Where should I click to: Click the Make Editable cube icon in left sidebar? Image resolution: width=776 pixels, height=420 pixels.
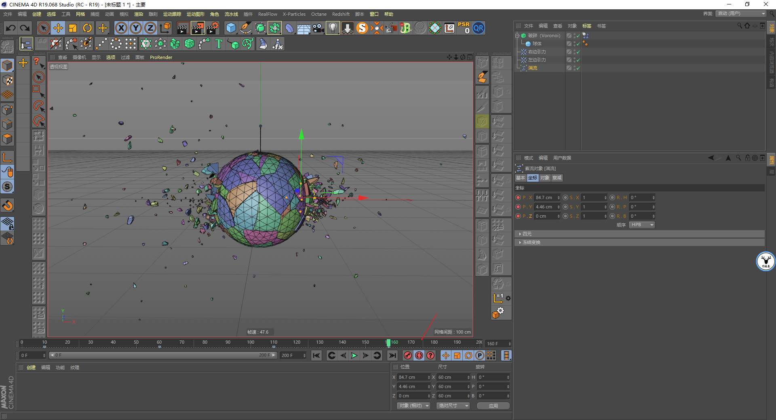click(7, 65)
